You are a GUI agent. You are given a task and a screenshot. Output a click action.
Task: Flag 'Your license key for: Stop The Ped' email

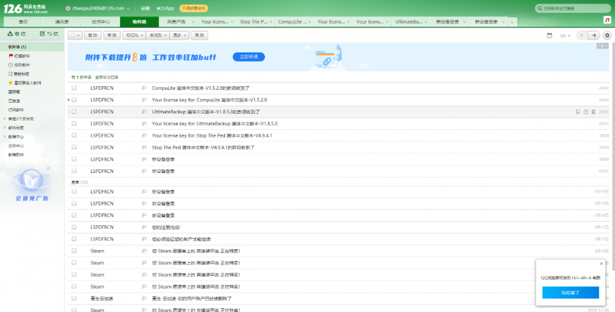pos(144,136)
